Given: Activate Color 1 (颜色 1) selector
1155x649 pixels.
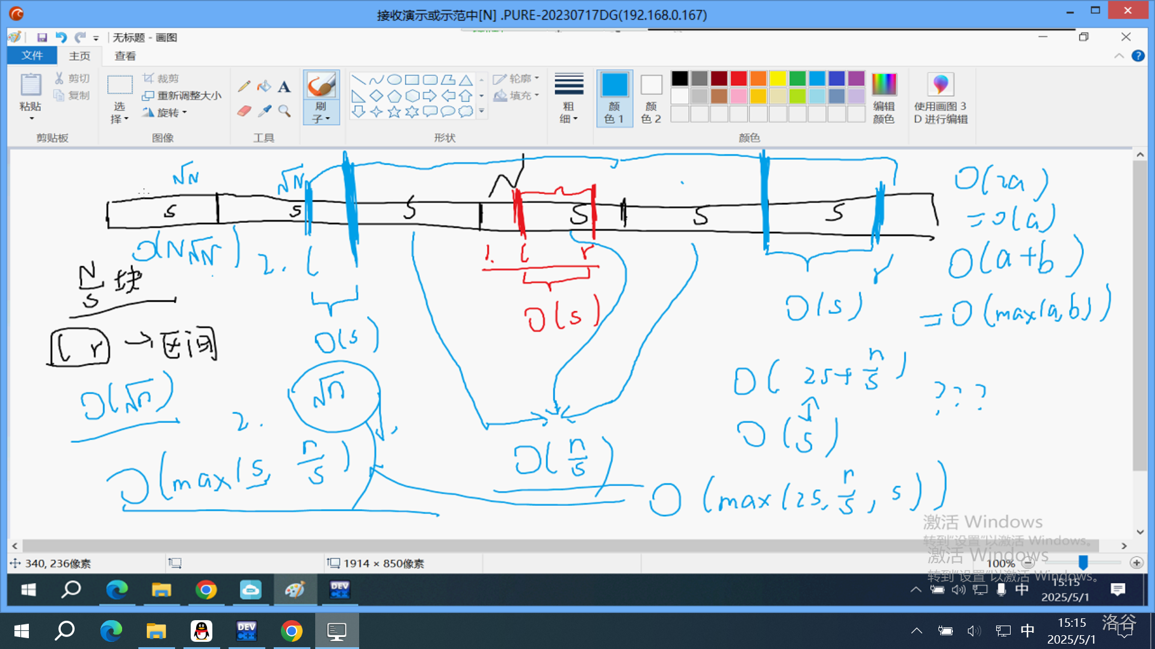Looking at the screenshot, I should [x=614, y=99].
